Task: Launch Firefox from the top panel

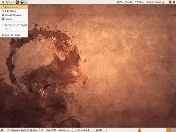Action: click(x=17, y=2)
